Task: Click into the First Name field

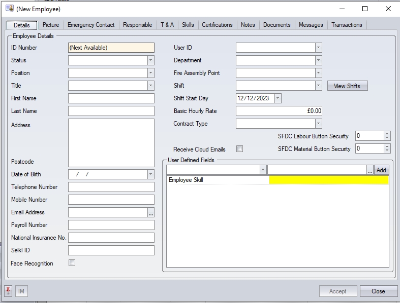Action: (x=111, y=98)
